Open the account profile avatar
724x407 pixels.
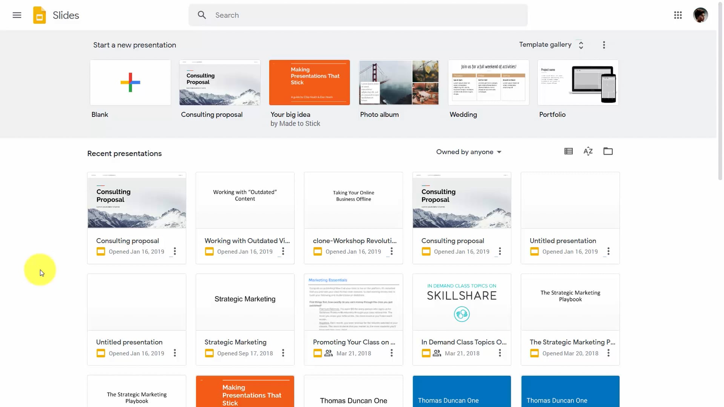pos(700,15)
